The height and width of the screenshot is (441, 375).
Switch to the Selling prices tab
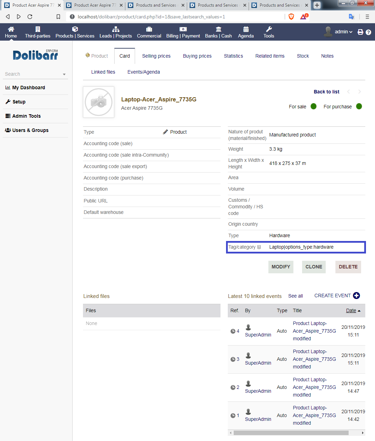click(x=156, y=56)
